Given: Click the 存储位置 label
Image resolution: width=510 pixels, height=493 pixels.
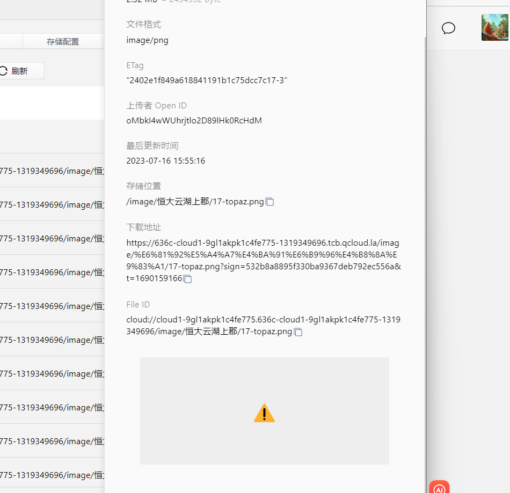Looking at the screenshot, I should (143, 186).
